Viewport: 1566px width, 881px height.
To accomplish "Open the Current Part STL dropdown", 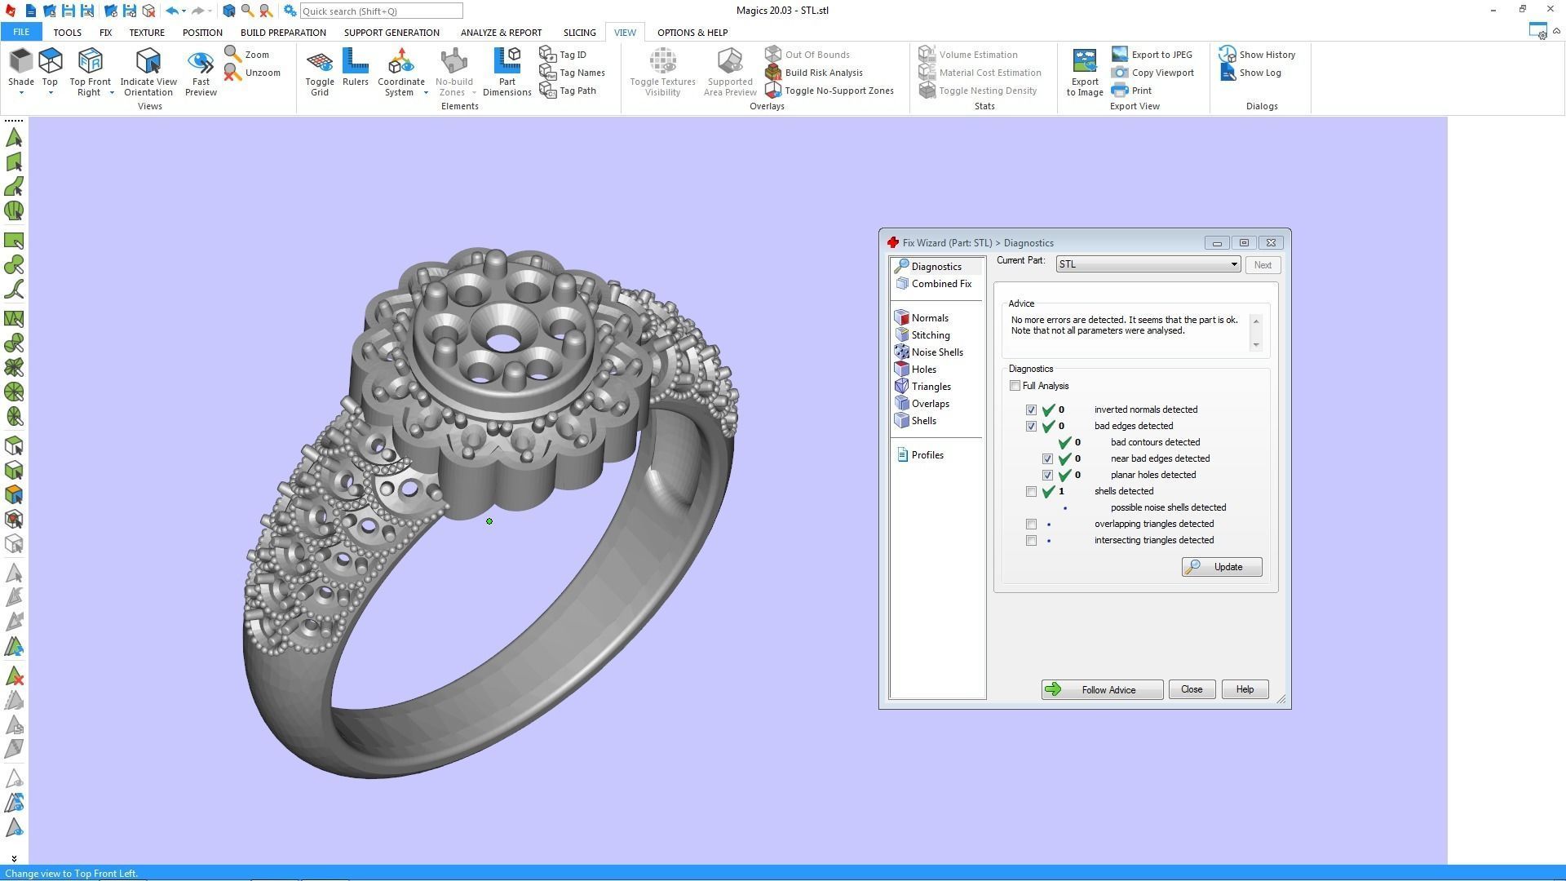I will [x=1148, y=264].
